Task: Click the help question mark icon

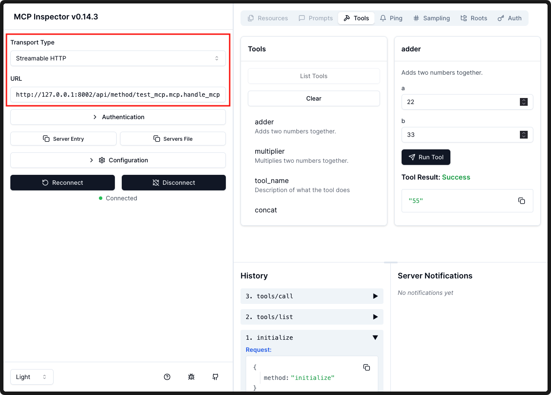Action: tap(167, 377)
